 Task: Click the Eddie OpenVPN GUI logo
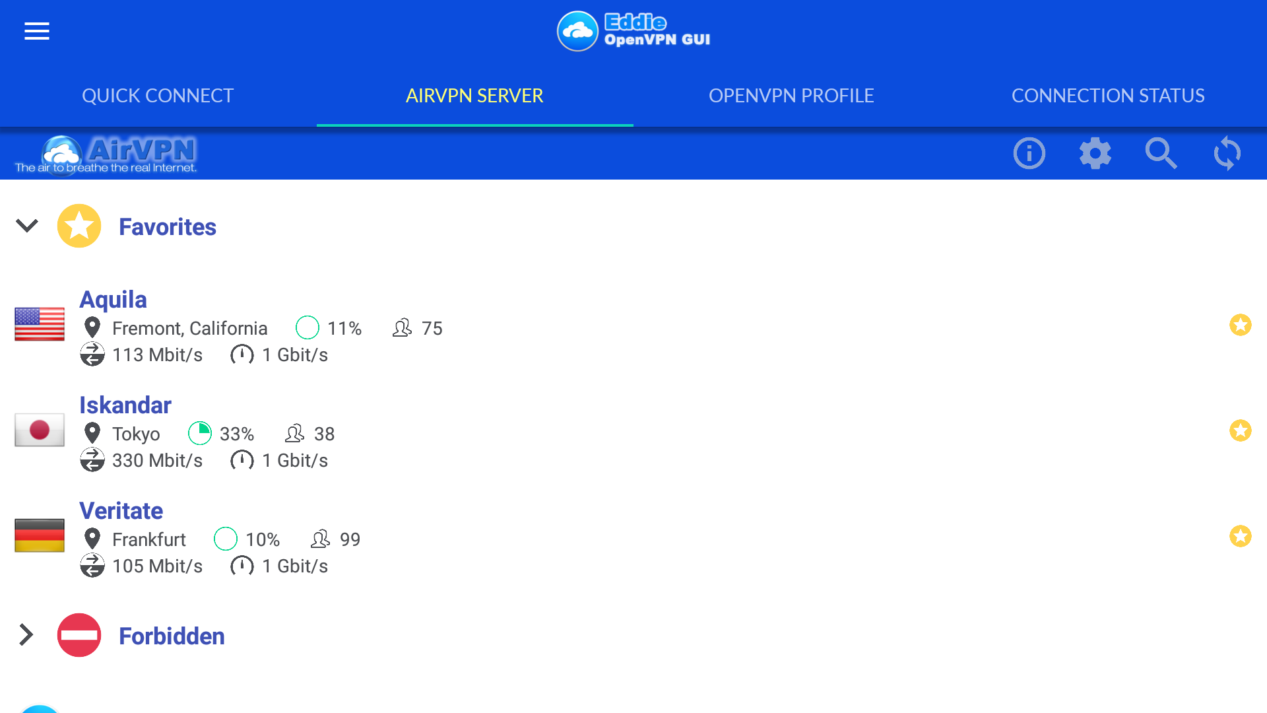(x=633, y=31)
